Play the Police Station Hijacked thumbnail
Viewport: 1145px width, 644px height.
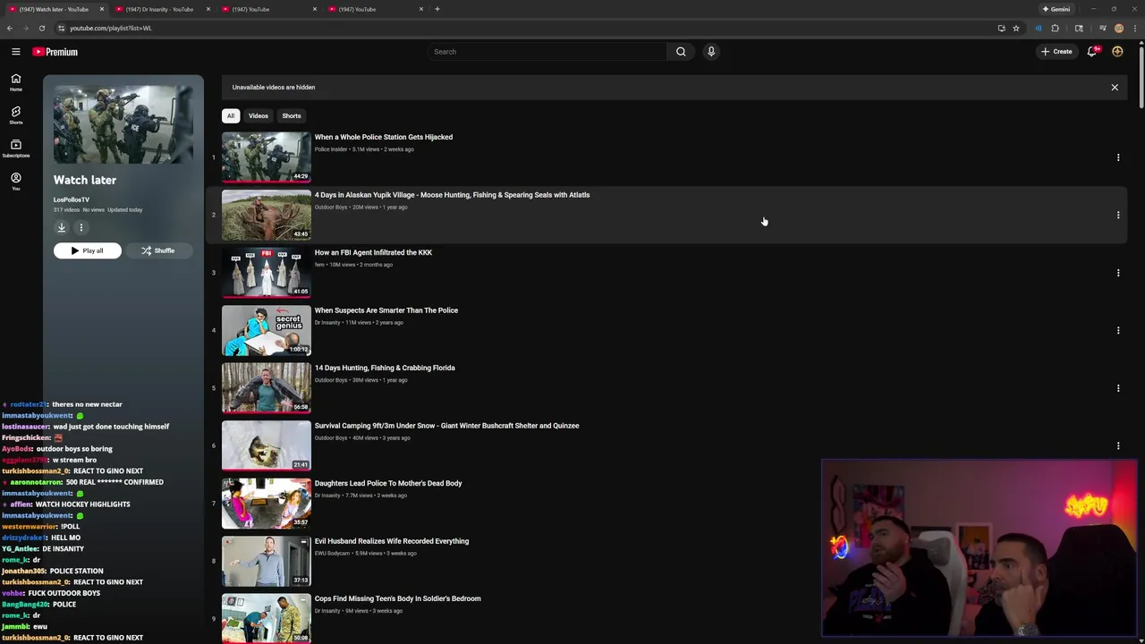(x=267, y=157)
